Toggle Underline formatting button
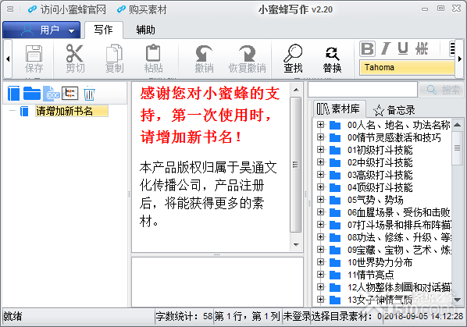 click(x=403, y=48)
